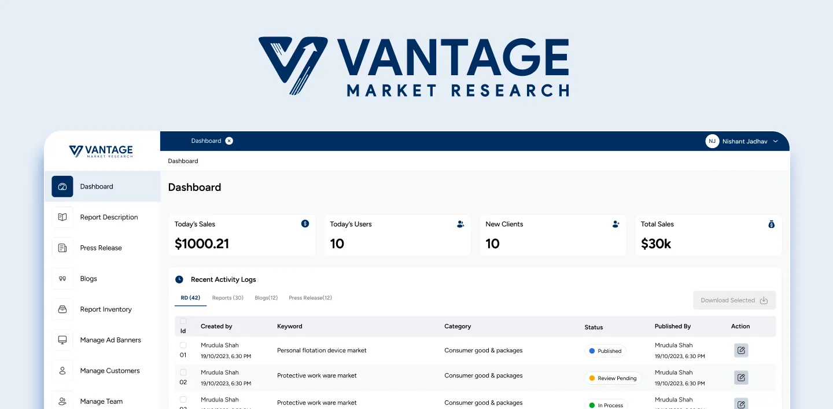Switch to the RD (42) tab

190,298
